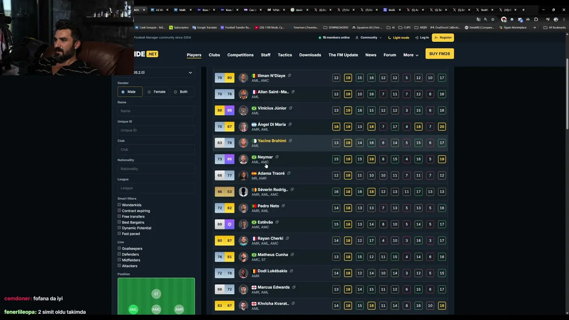Click Séverin Rodrig.. silhouette avatar

click(x=243, y=192)
